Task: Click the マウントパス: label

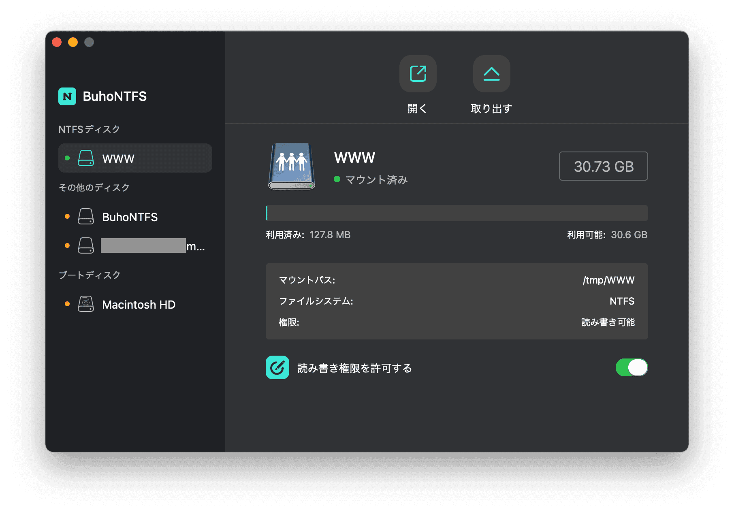Action: [307, 280]
